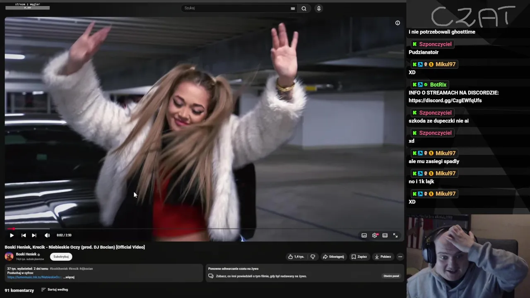530x298 pixels.
Task: Click Mikul97 above 'ale mu zasiegi spadly'
Action: (x=446, y=153)
